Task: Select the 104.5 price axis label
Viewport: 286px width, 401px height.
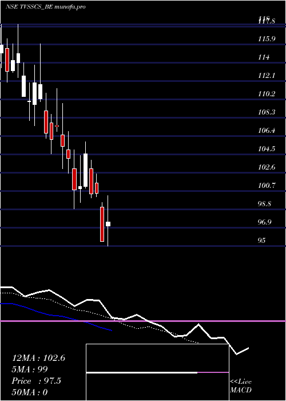Action: coord(267,149)
